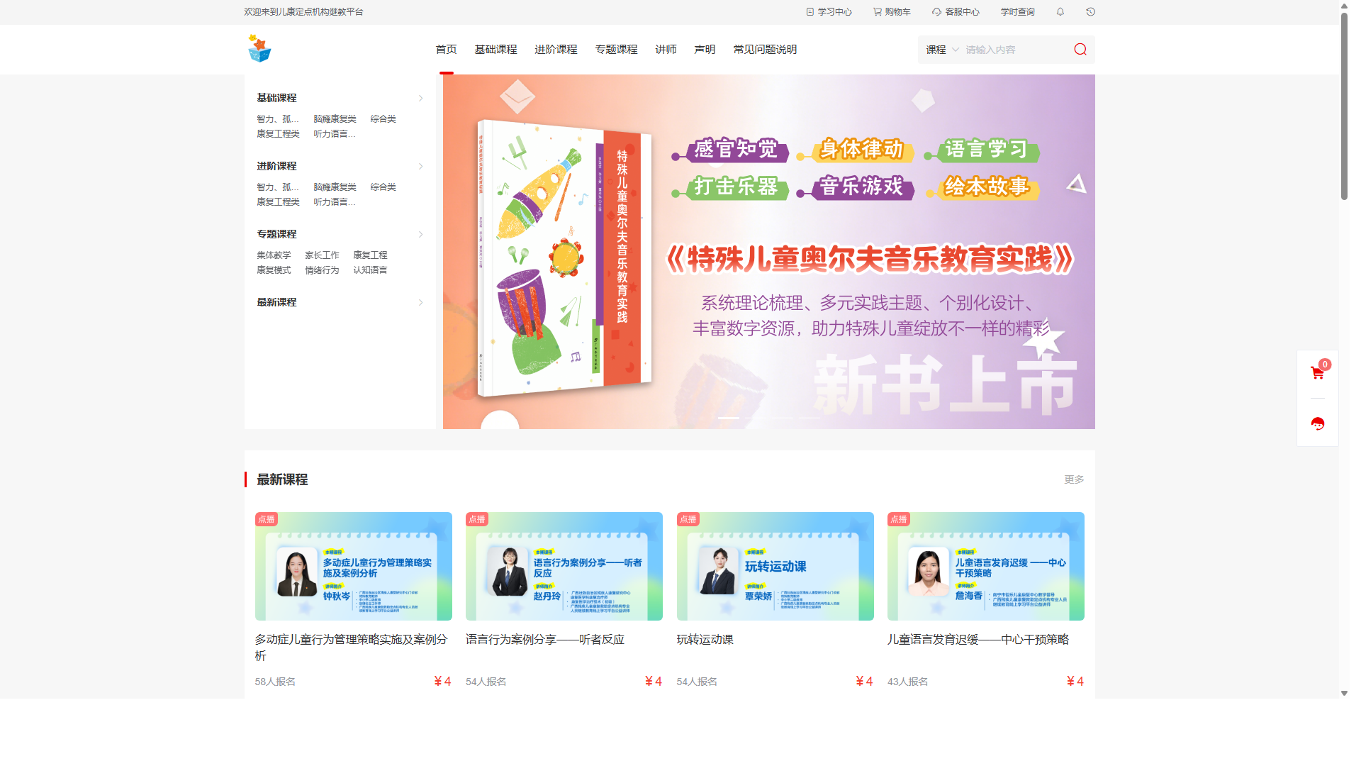Click 更多 link for latest courses
Image resolution: width=1361 pixels, height=766 pixels.
pyautogui.click(x=1073, y=479)
